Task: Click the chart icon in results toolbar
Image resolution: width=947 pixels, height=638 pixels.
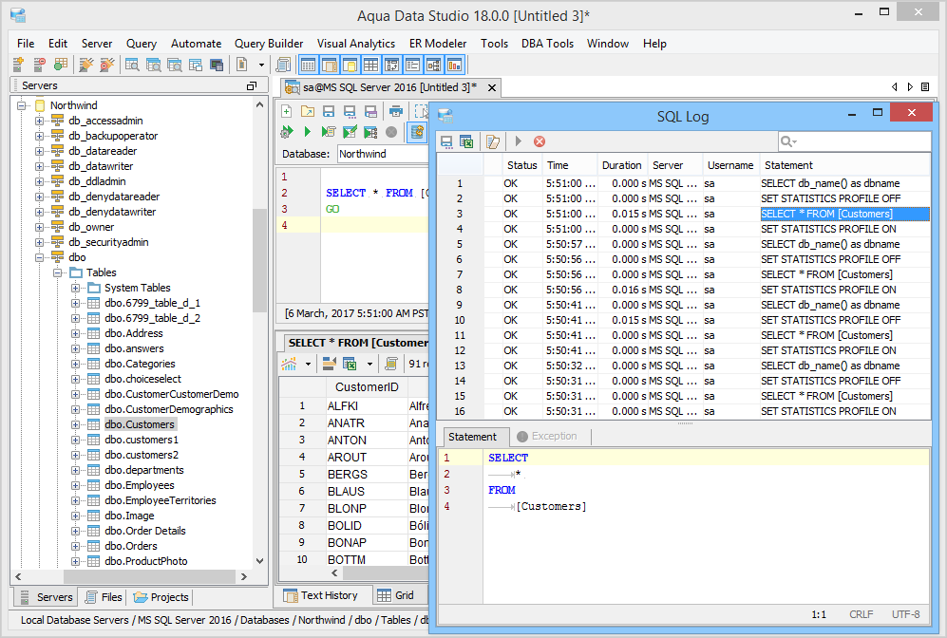Action: click(289, 364)
